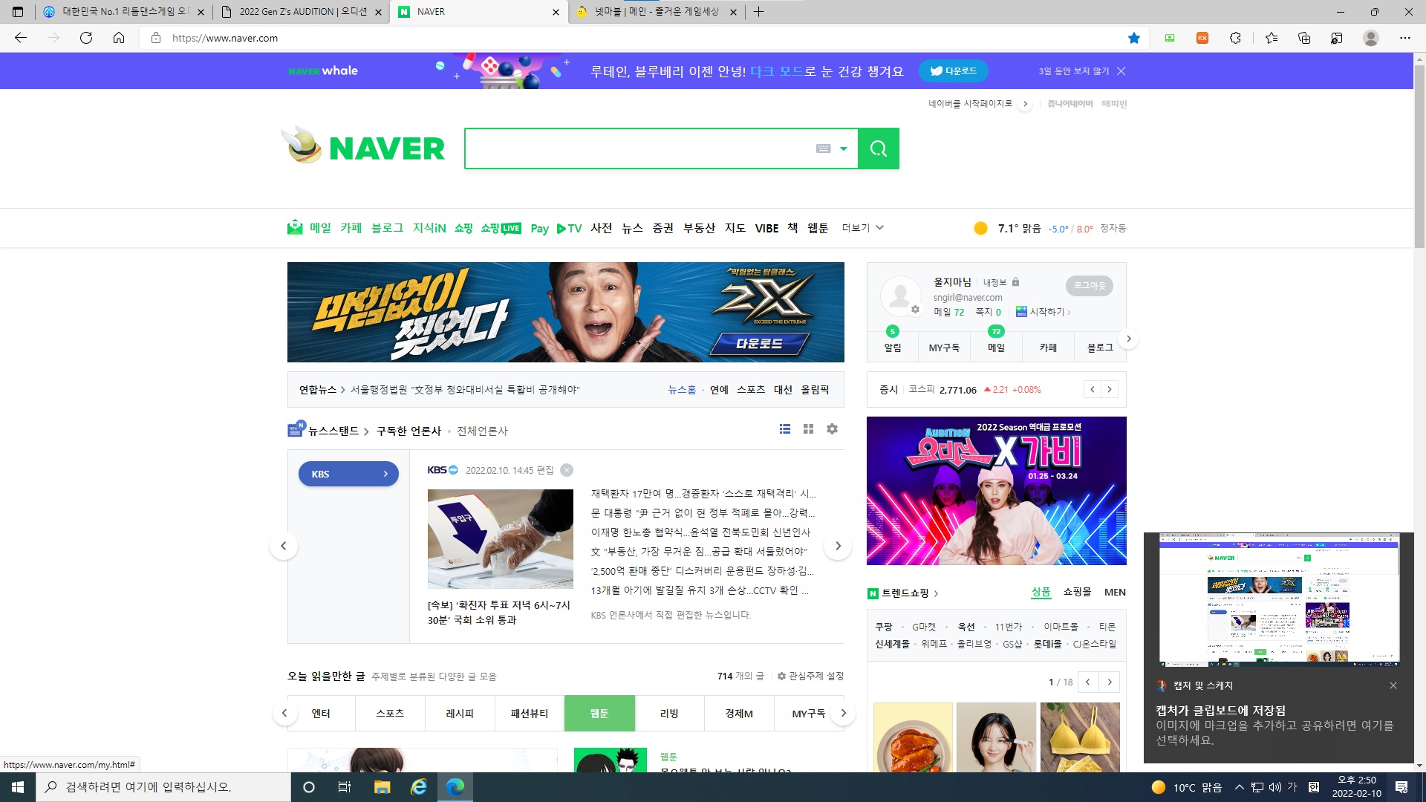The image size is (1426, 802).
Task: Click the 막힘없이 찢었다 banner advertisement
Action: click(566, 312)
